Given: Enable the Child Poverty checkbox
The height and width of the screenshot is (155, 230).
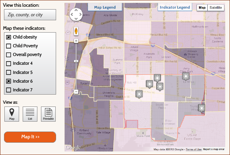Looking at the screenshot, I should pos(8,46).
